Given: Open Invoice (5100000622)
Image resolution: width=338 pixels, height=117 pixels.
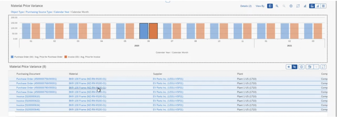Looking at the screenshot, I should pyautogui.click(x=28, y=101).
